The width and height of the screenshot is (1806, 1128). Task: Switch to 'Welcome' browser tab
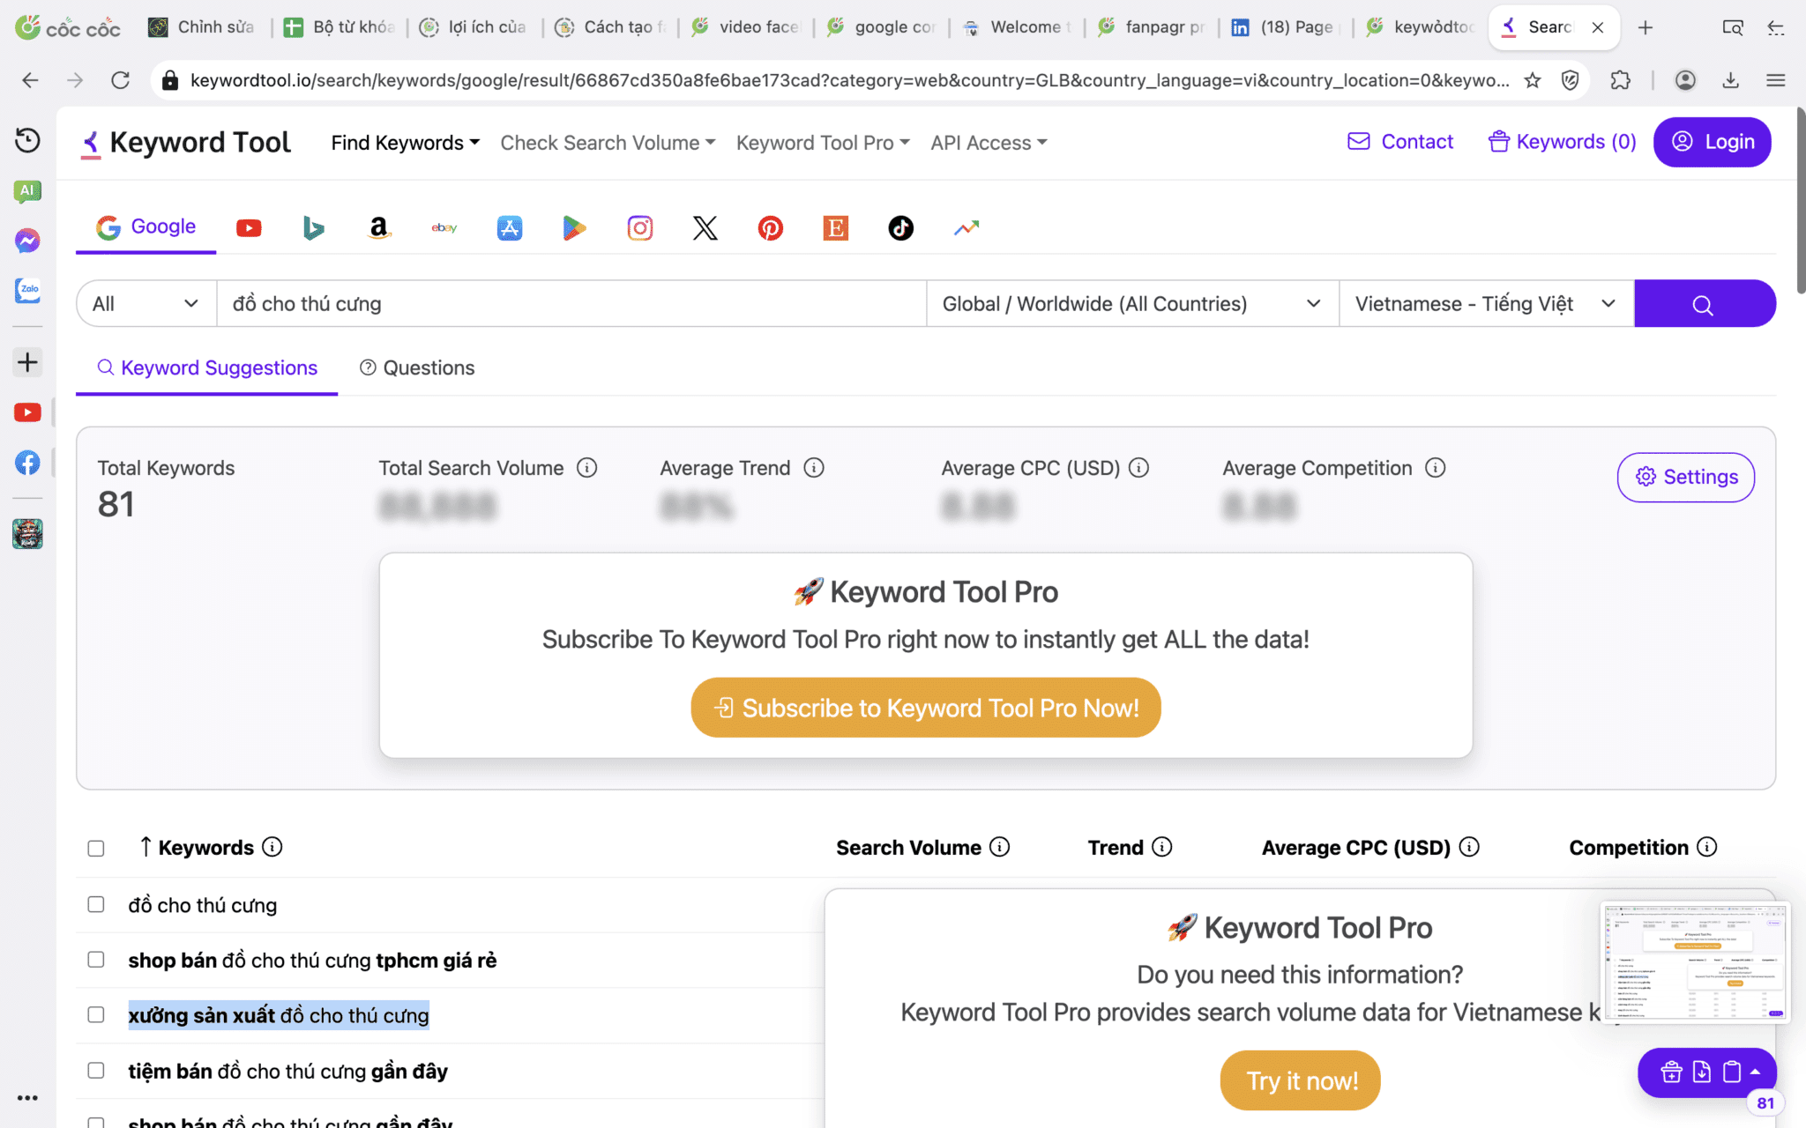pos(1016,27)
